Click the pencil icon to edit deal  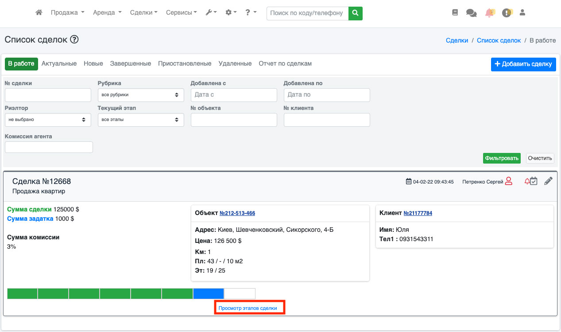(548, 181)
